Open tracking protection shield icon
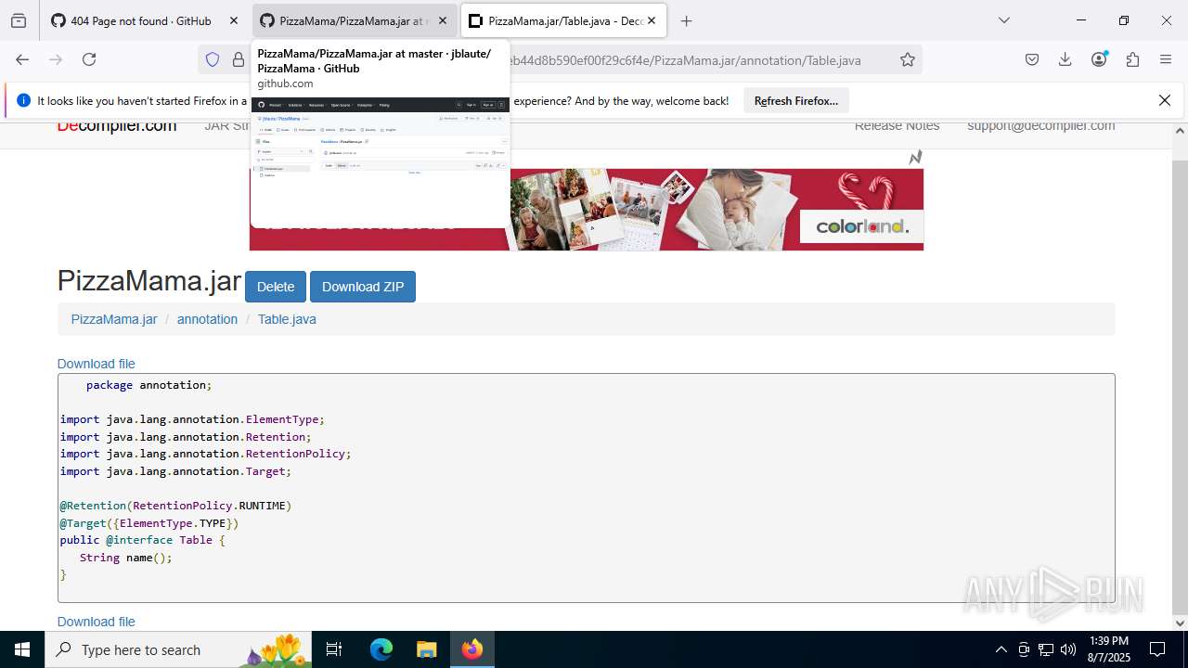1188x668 pixels. [213, 59]
